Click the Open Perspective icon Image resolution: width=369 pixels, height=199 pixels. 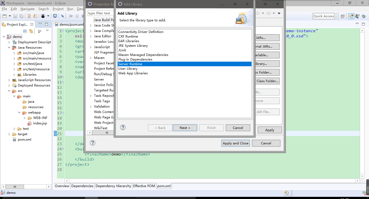[343, 16]
